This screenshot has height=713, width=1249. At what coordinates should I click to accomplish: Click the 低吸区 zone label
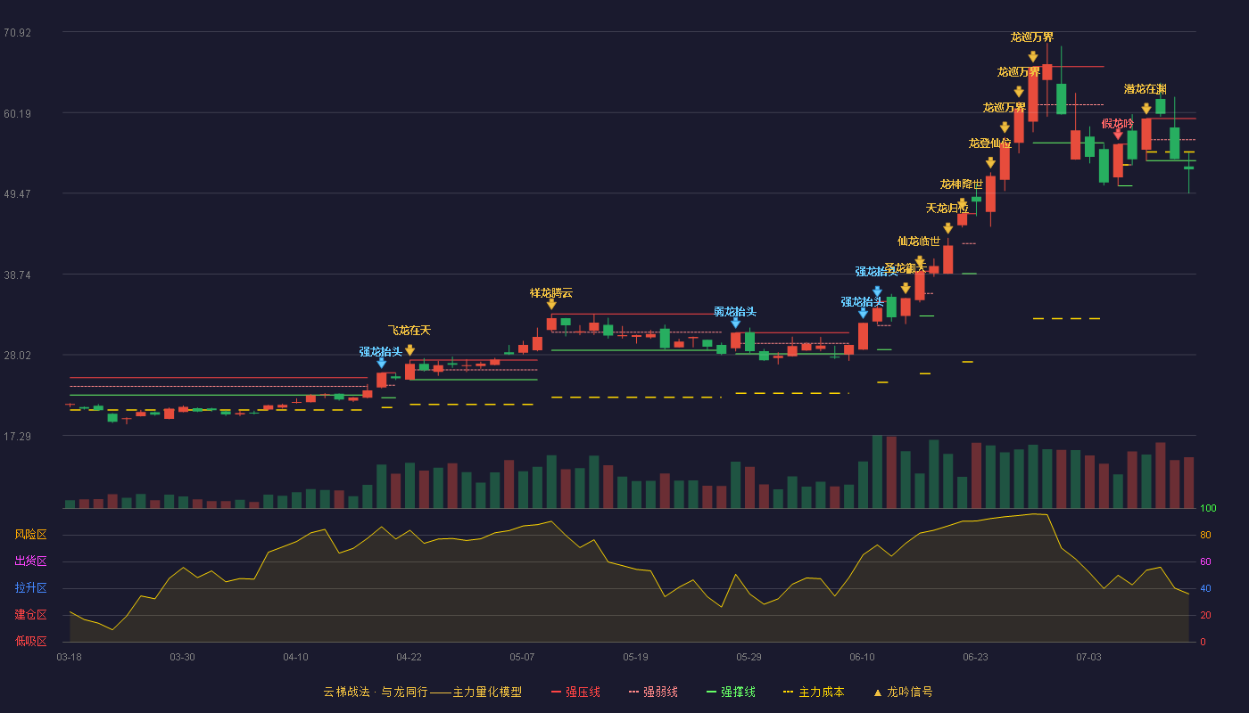(30, 642)
